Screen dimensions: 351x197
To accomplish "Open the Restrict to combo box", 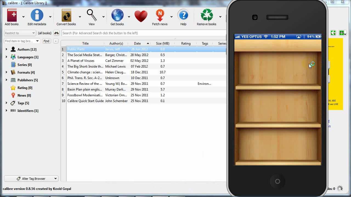I will click(20, 33).
